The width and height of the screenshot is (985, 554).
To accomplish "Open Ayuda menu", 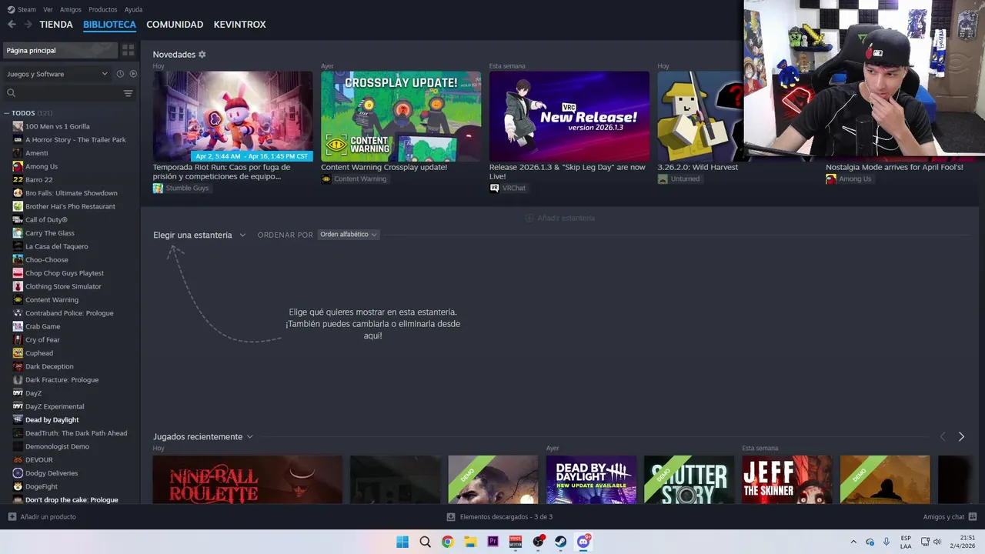I will (x=133, y=9).
